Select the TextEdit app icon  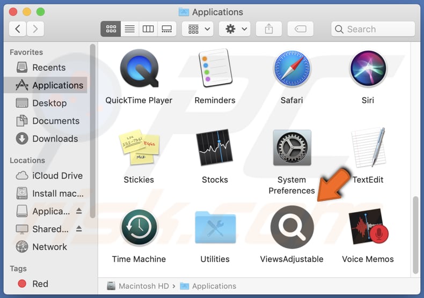coord(368,147)
